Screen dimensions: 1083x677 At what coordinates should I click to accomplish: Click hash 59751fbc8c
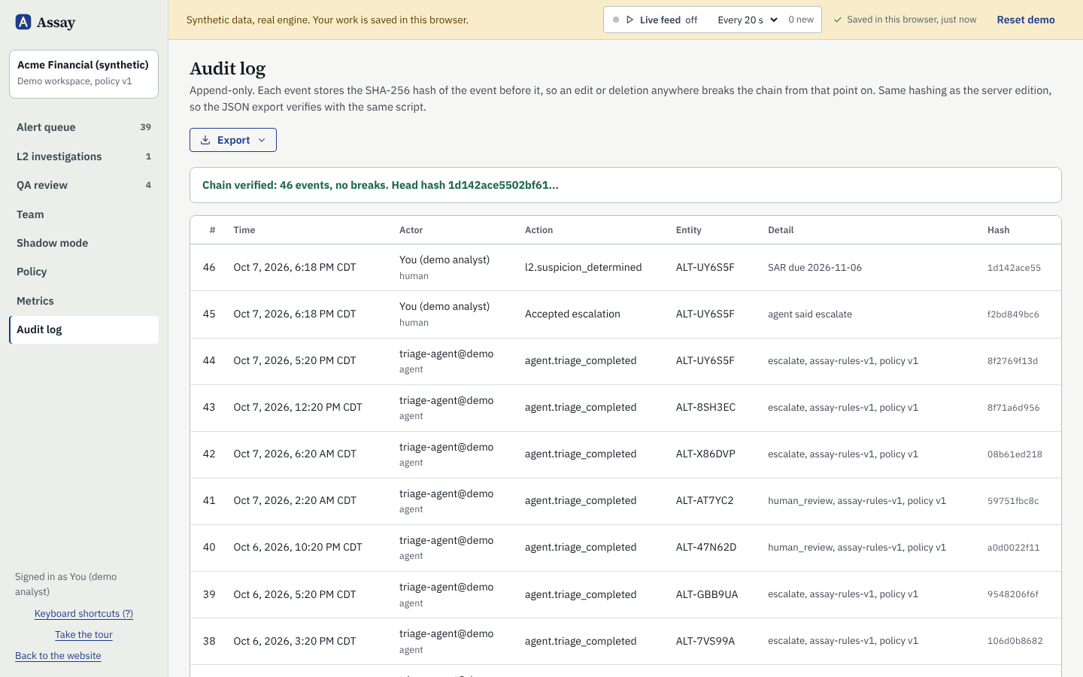coord(1013,501)
